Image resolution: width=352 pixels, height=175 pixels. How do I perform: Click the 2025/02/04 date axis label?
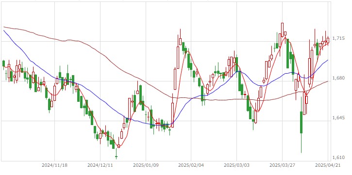(x=191, y=165)
